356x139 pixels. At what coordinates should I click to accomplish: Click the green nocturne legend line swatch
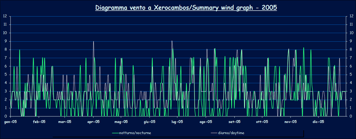(x=115, y=133)
